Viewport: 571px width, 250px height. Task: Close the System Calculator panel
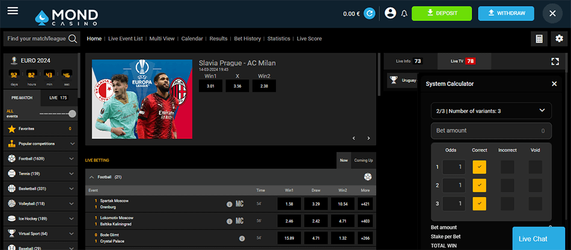click(x=554, y=84)
